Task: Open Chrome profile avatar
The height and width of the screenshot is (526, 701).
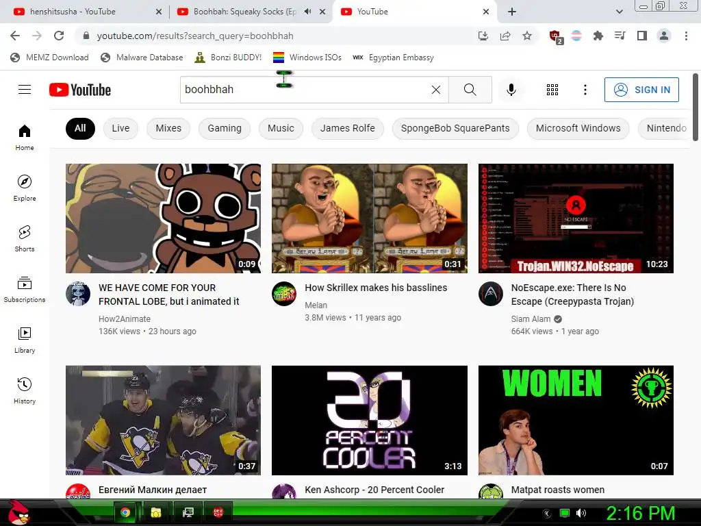Action: (664, 36)
